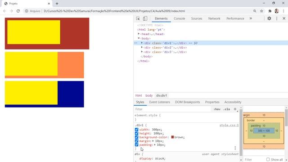The width and height of the screenshot is (288, 162).
Task: Click the browser forward arrow
Action: pos(11,11)
